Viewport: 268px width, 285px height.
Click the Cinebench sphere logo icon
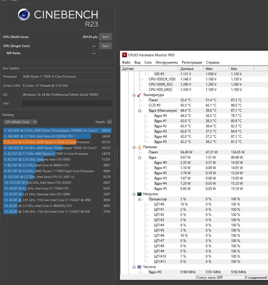pyautogui.click(x=24, y=14)
